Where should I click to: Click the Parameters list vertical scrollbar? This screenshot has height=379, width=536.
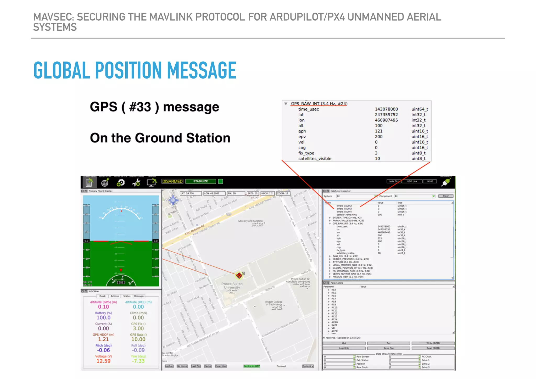[x=454, y=310]
